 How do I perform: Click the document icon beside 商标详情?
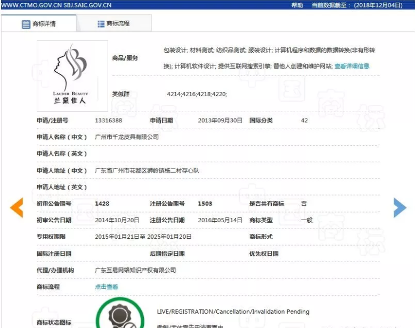[26, 24]
